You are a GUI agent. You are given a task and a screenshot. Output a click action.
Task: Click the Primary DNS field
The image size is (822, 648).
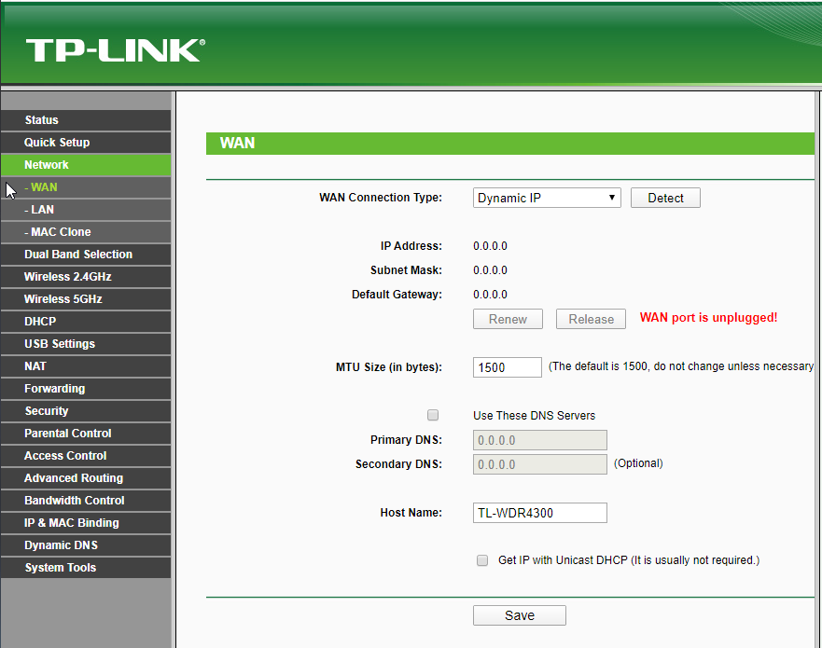coord(540,440)
